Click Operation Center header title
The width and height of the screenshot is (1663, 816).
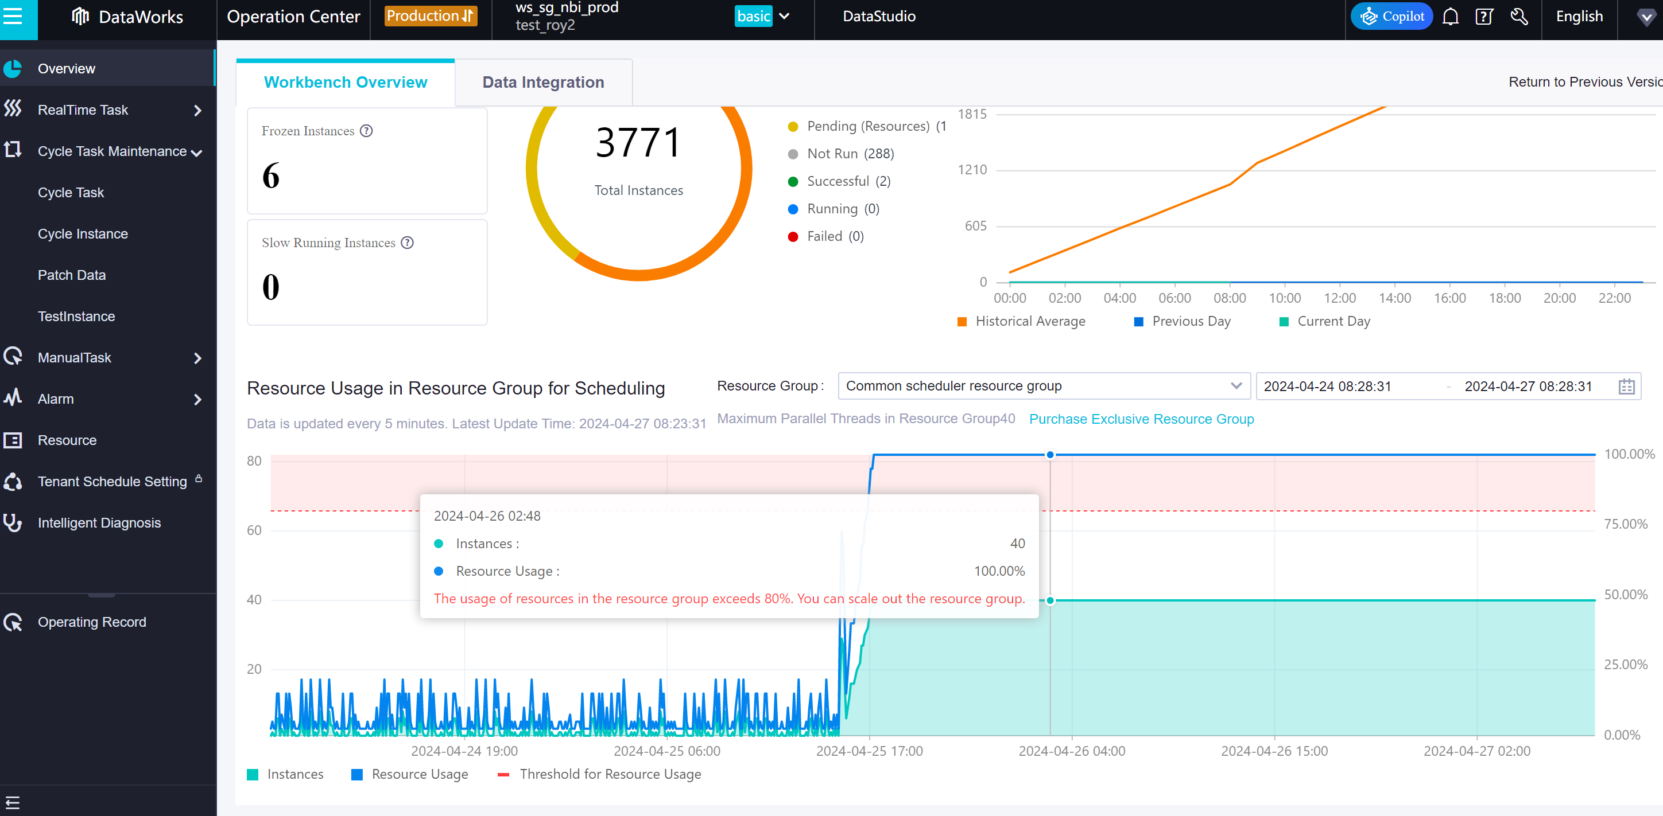click(x=293, y=16)
